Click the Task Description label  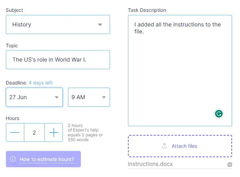tap(147, 10)
